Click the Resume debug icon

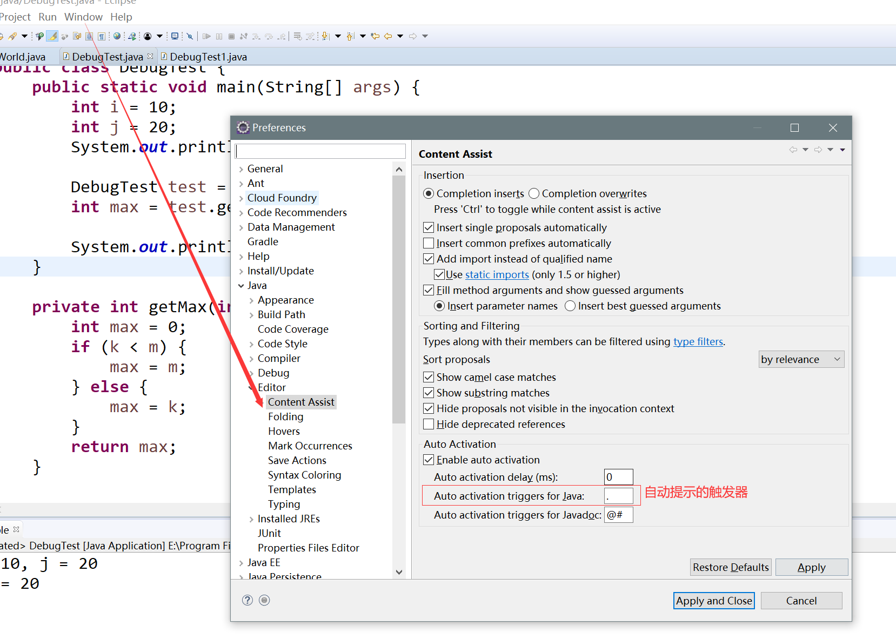206,36
